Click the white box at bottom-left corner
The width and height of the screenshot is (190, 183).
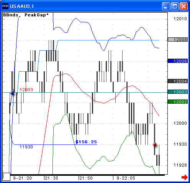pos(7,177)
